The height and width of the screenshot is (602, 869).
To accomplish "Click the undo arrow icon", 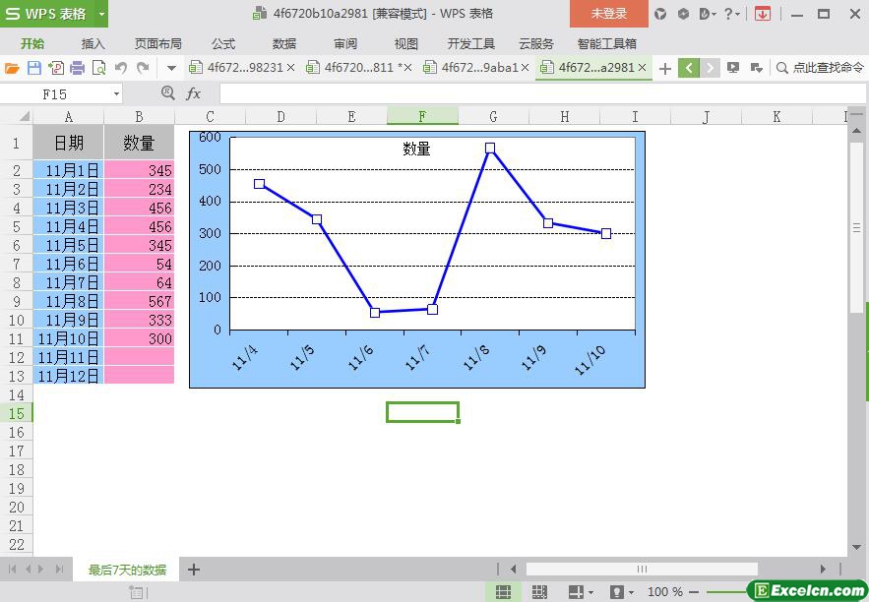I will pyautogui.click(x=121, y=68).
